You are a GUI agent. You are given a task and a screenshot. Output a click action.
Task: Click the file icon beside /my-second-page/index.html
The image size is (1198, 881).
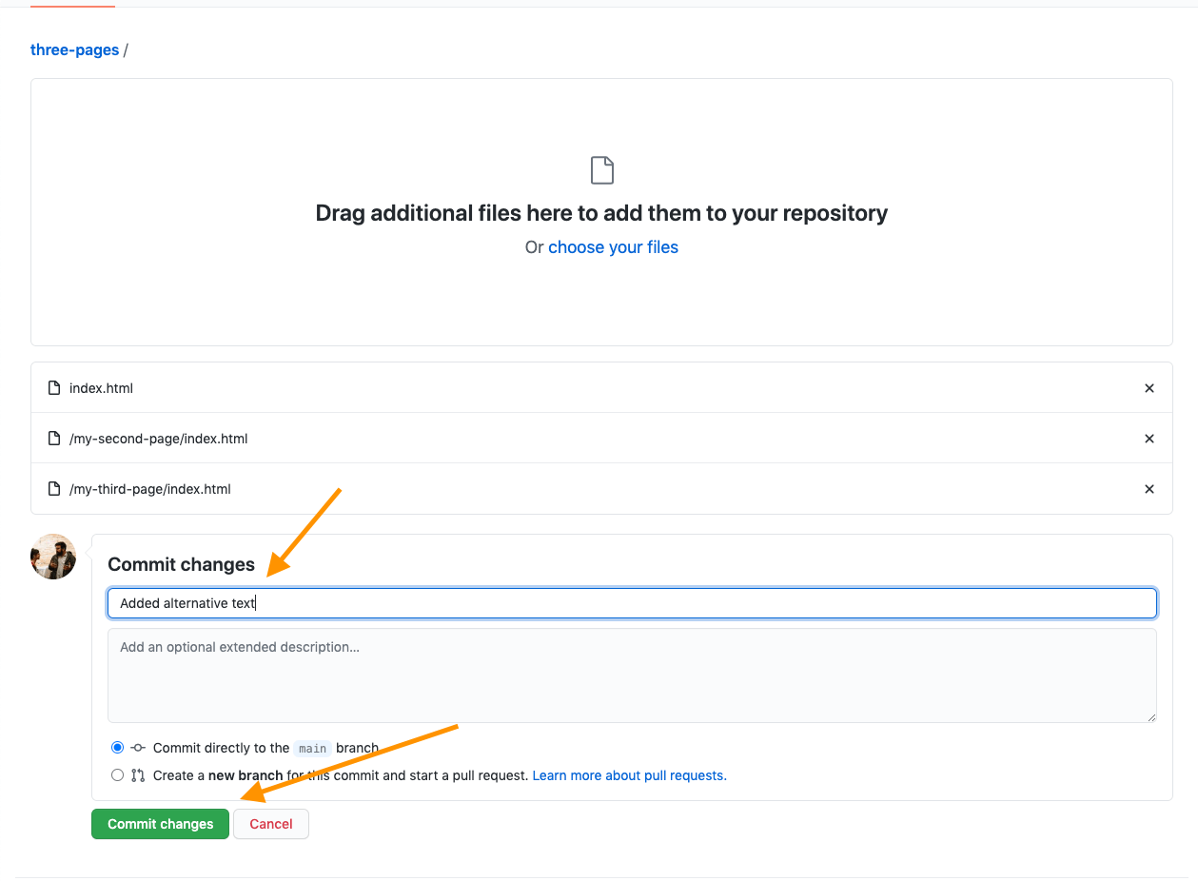(x=54, y=439)
